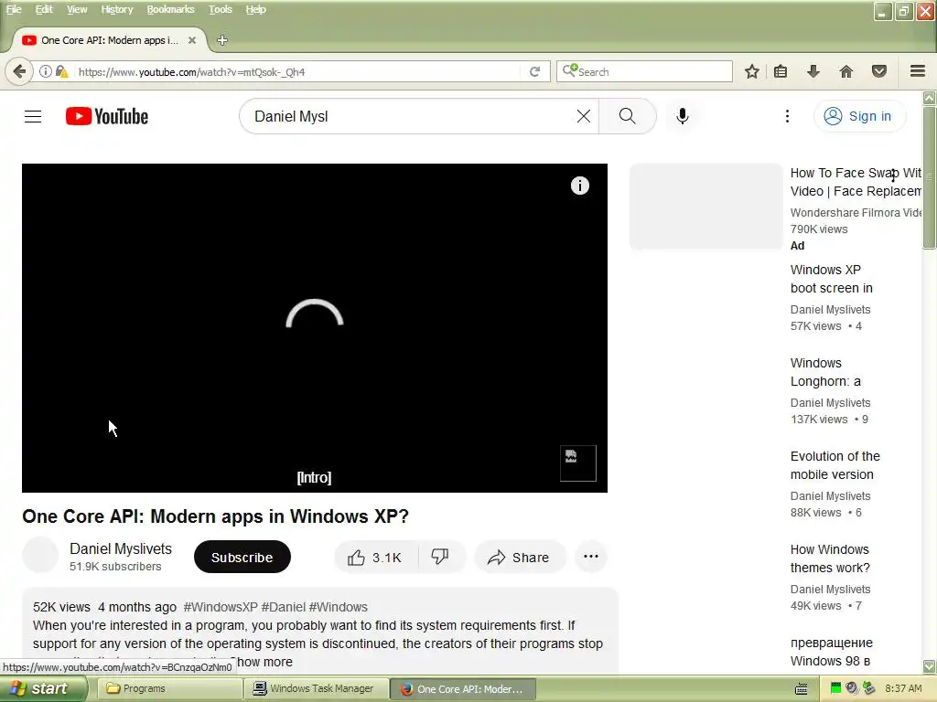Screen dimensions: 937x702
Task: Reload the current page
Action: click(534, 71)
